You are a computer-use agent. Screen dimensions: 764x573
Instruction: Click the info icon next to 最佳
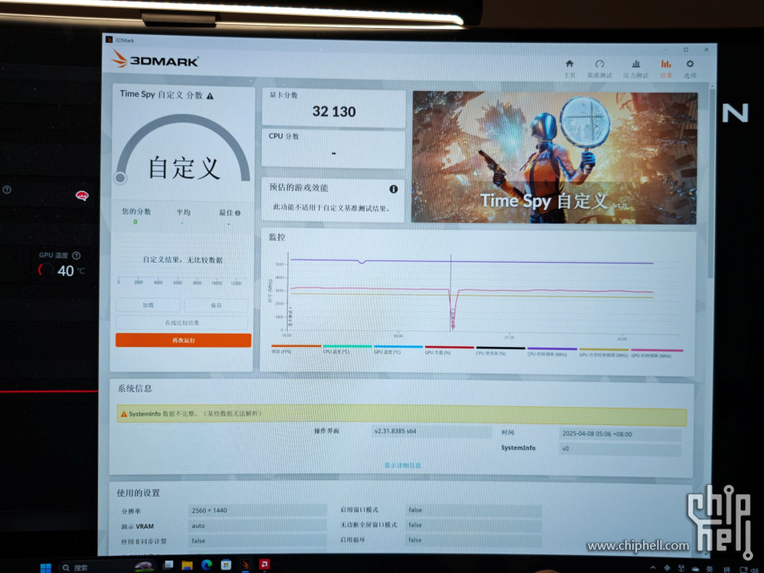click(x=238, y=213)
